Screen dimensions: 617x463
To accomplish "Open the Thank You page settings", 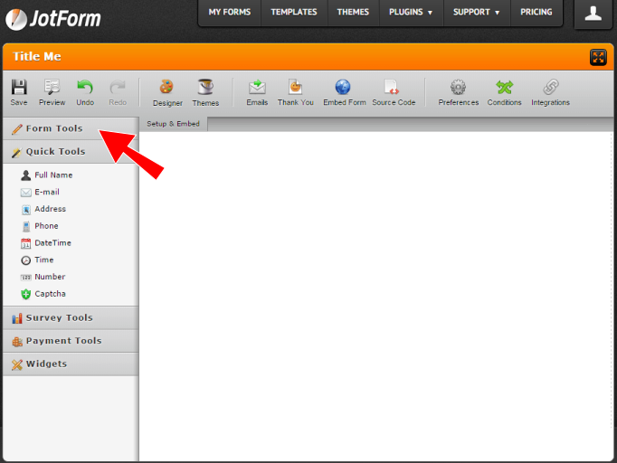I will point(296,92).
